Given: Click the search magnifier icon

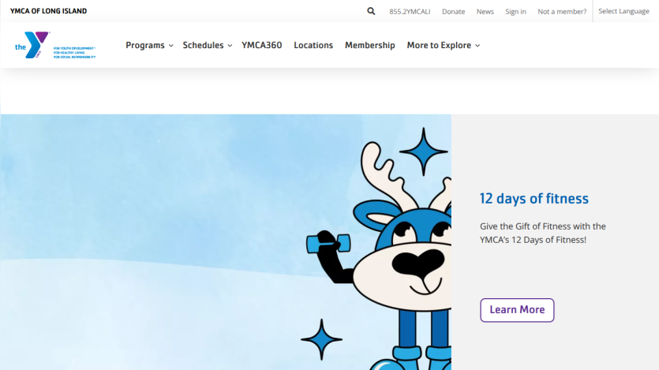Looking at the screenshot, I should pyautogui.click(x=371, y=11).
